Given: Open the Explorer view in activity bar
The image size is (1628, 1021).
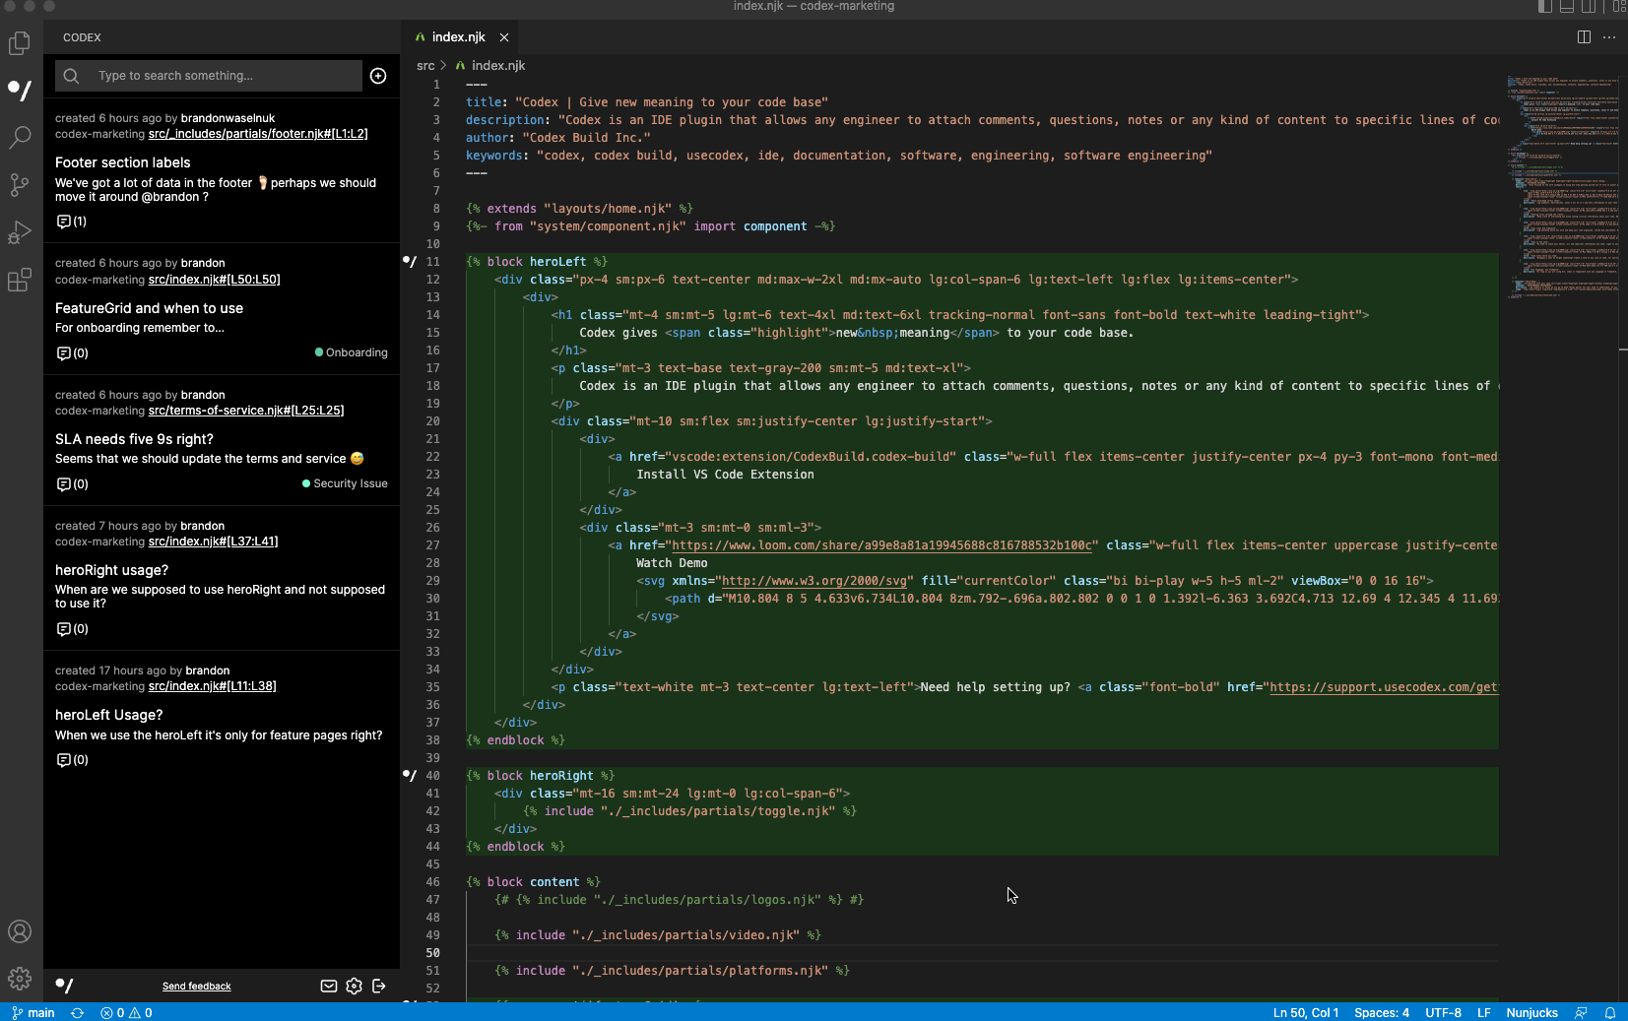Looking at the screenshot, I should point(20,43).
